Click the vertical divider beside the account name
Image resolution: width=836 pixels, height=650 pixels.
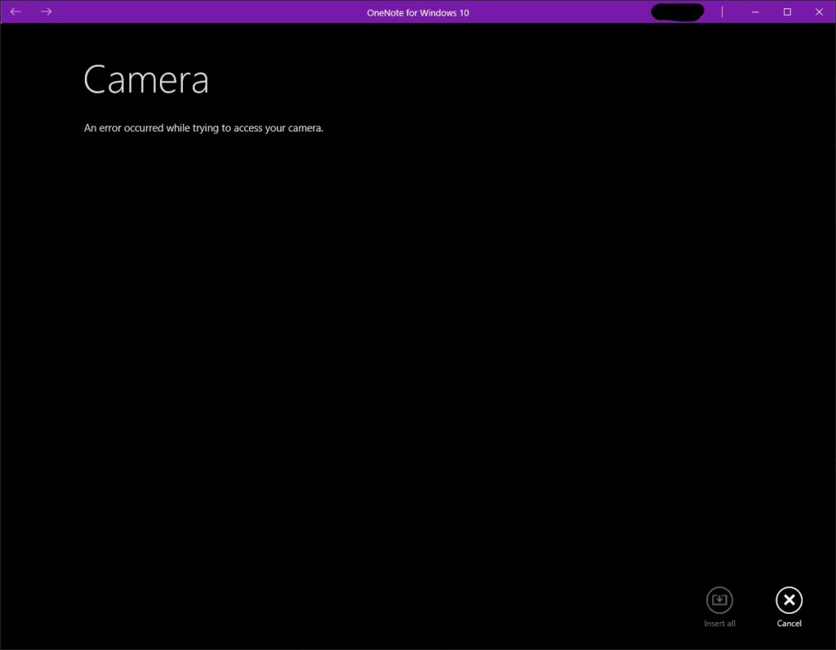point(722,11)
